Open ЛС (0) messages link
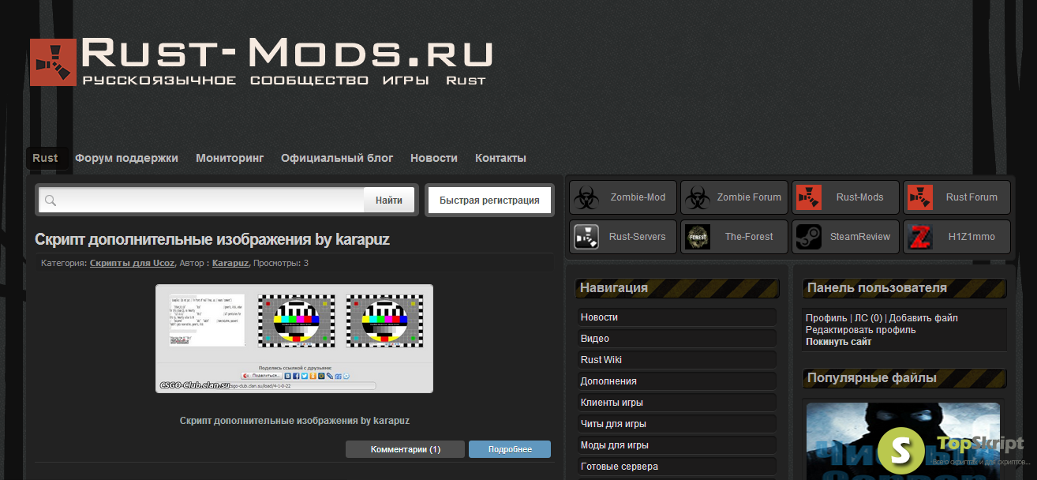Viewport: 1037px width, 480px height. (869, 318)
